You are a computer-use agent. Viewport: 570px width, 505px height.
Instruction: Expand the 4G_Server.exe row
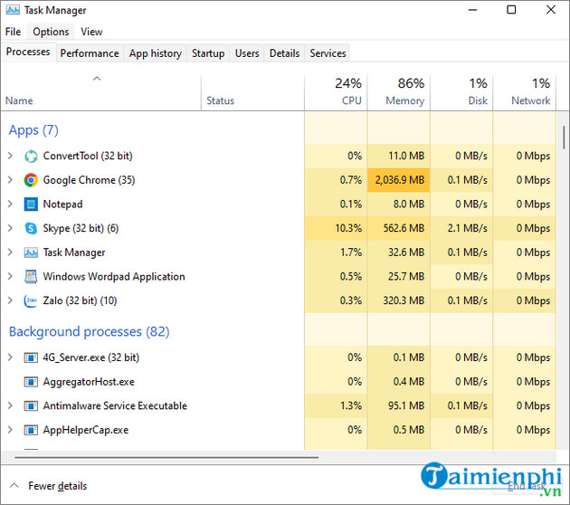point(10,357)
